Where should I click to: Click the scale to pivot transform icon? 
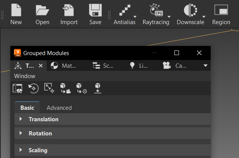[49, 88]
